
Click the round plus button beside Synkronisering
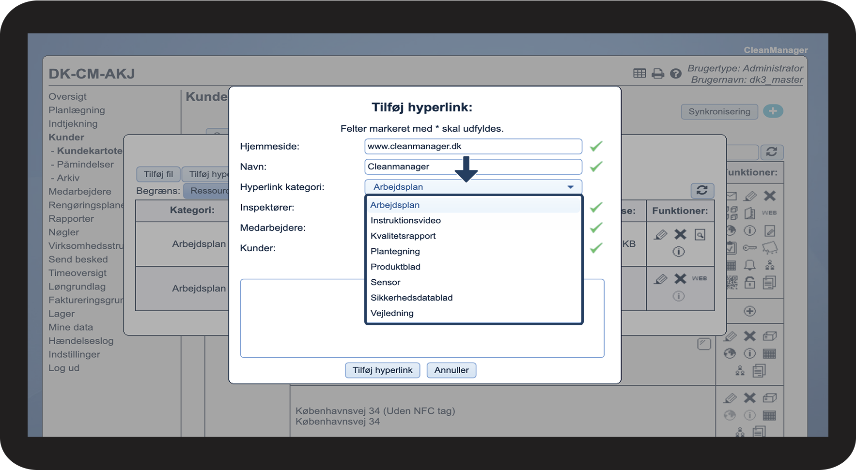click(773, 111)
